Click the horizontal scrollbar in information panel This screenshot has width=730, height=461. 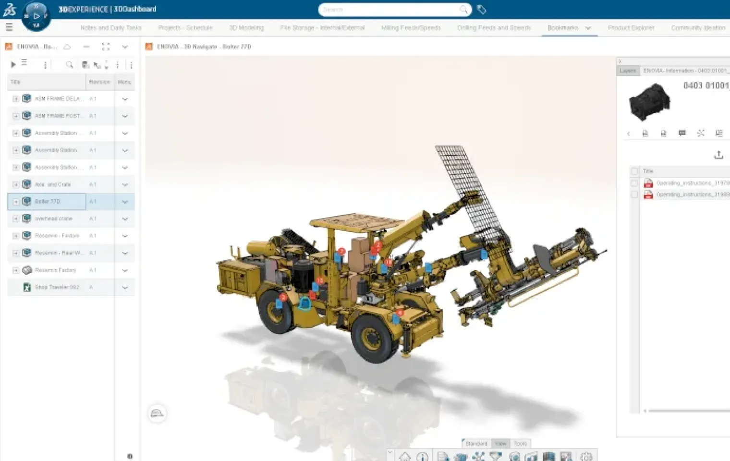click(689, 411)
